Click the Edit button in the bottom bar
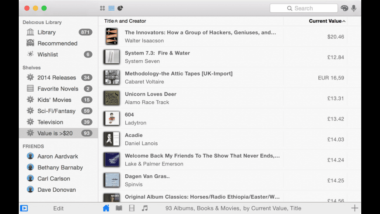 point(59,208)
